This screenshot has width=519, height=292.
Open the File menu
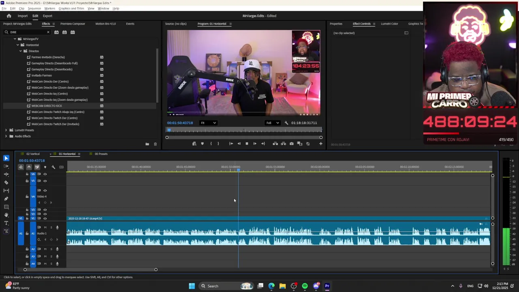(4, 9)
